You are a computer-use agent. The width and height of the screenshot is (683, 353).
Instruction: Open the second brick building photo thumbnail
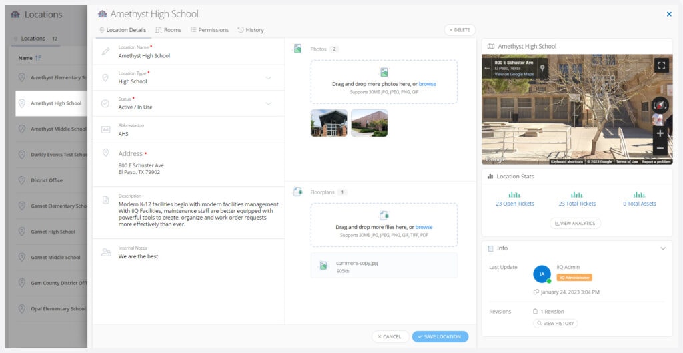(x=370, y=123)
